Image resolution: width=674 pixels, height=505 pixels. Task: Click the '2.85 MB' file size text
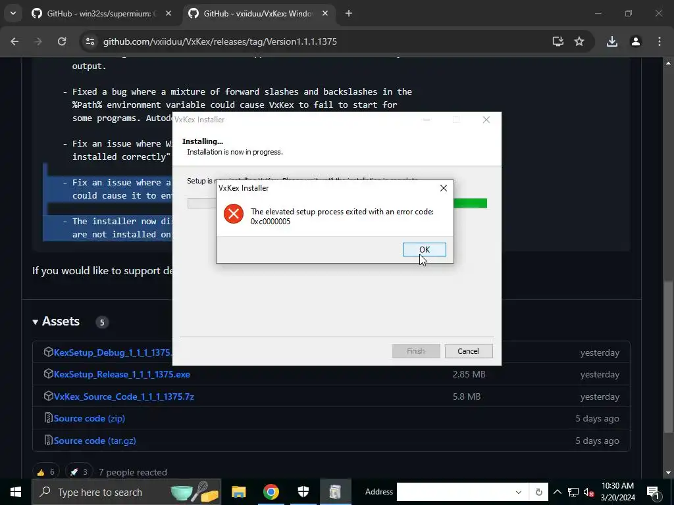click(469, 374)
